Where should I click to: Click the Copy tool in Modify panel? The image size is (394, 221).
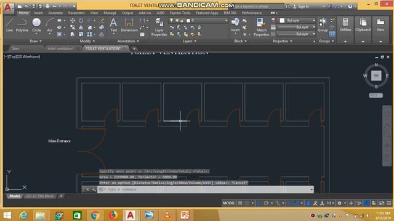[73, 27]
